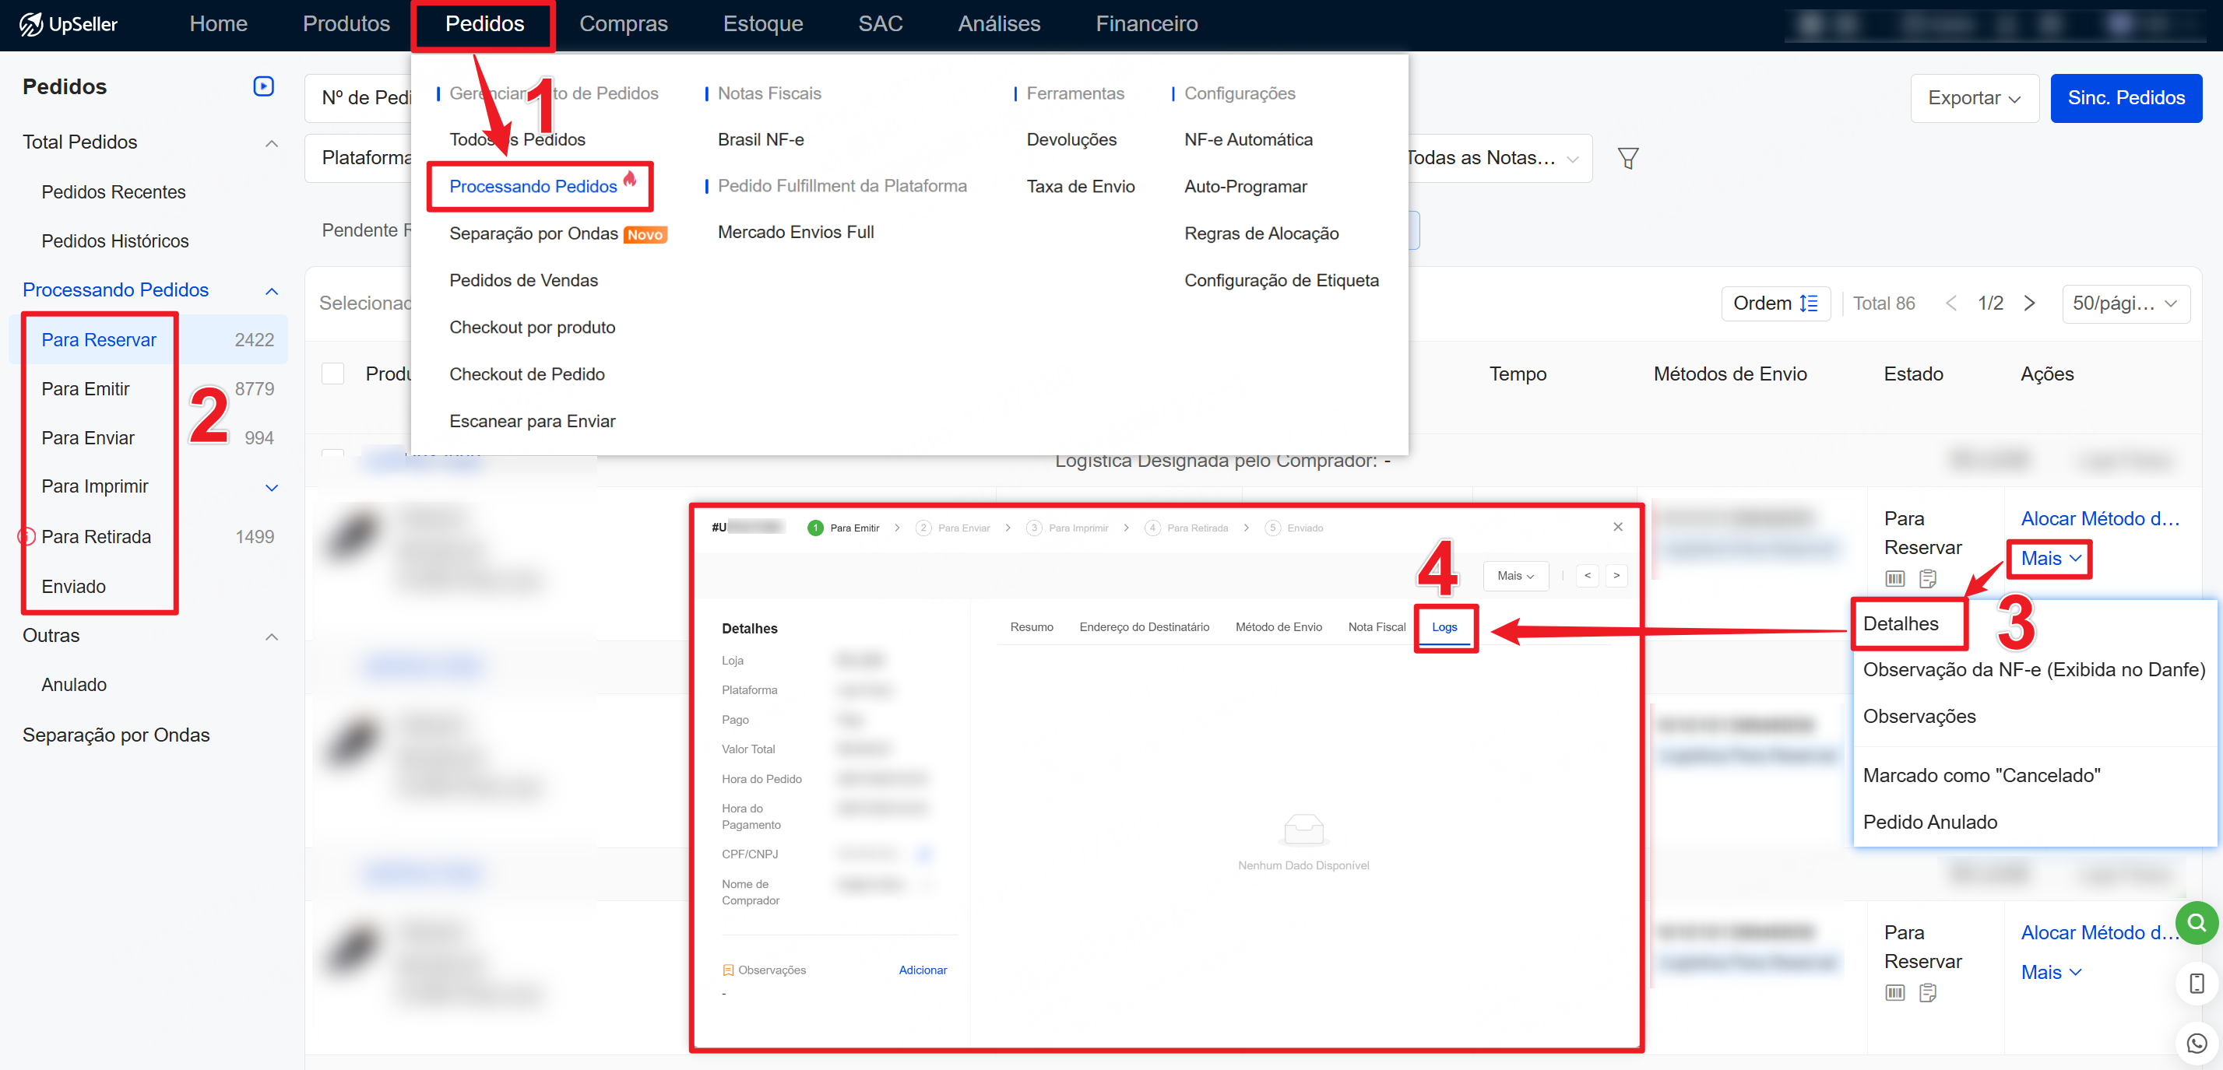
Task: Collapse the Total Pedidos section
Action: [x=271, y=143]
